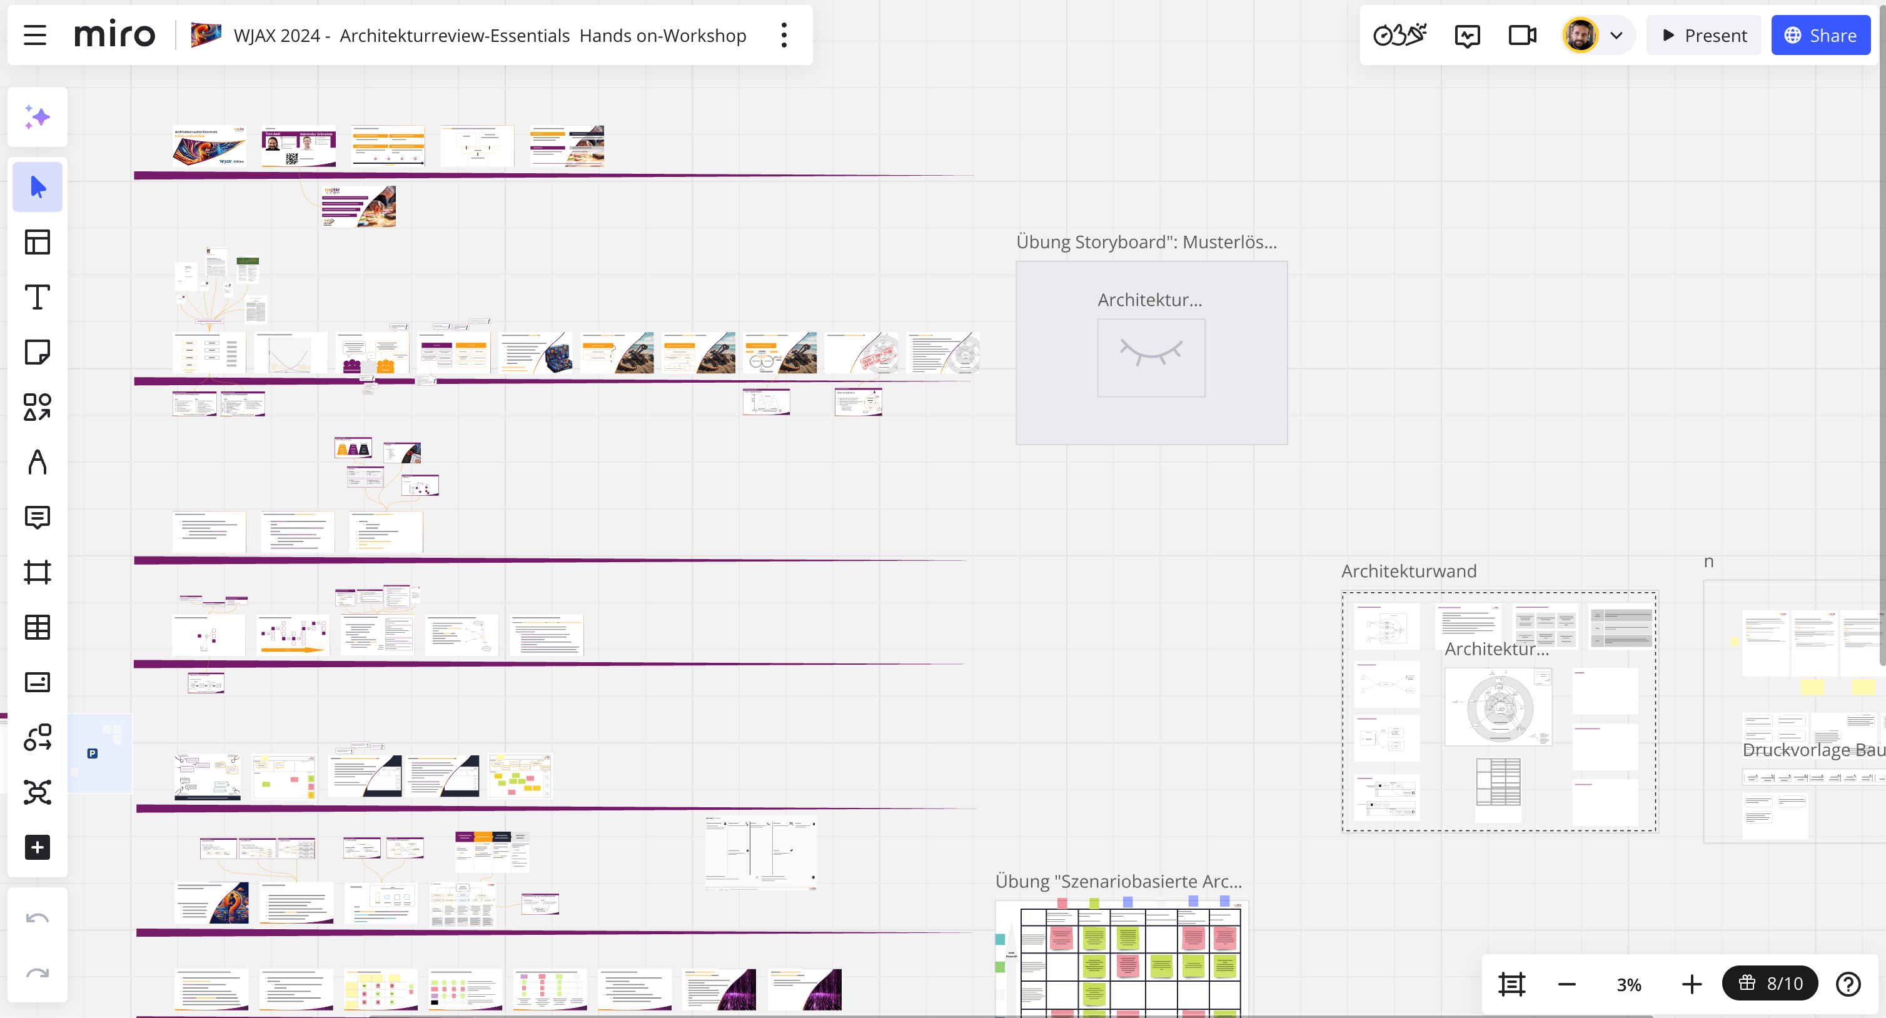The height and width of the screenshot is (1018, 1886).
Task: Click the 3% zoom level indicator
Action: [x=1628, y=984]
